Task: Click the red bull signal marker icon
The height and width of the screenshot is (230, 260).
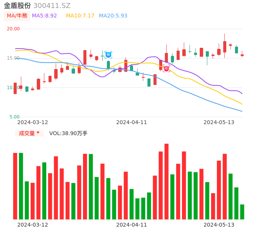Action: point(166,68)
